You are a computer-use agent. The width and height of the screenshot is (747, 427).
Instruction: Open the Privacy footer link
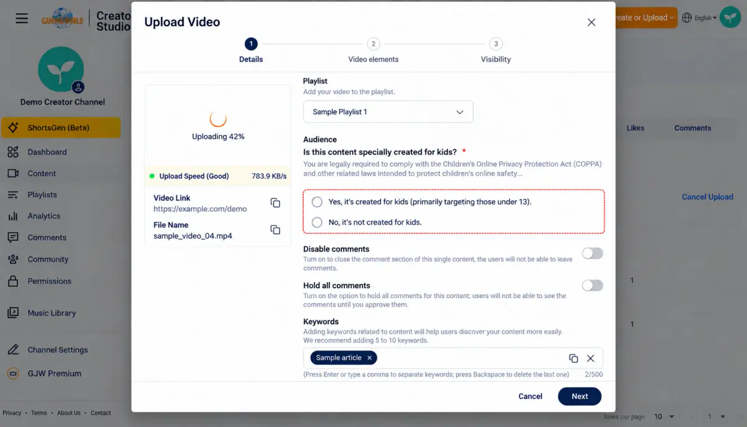(12, 413)
